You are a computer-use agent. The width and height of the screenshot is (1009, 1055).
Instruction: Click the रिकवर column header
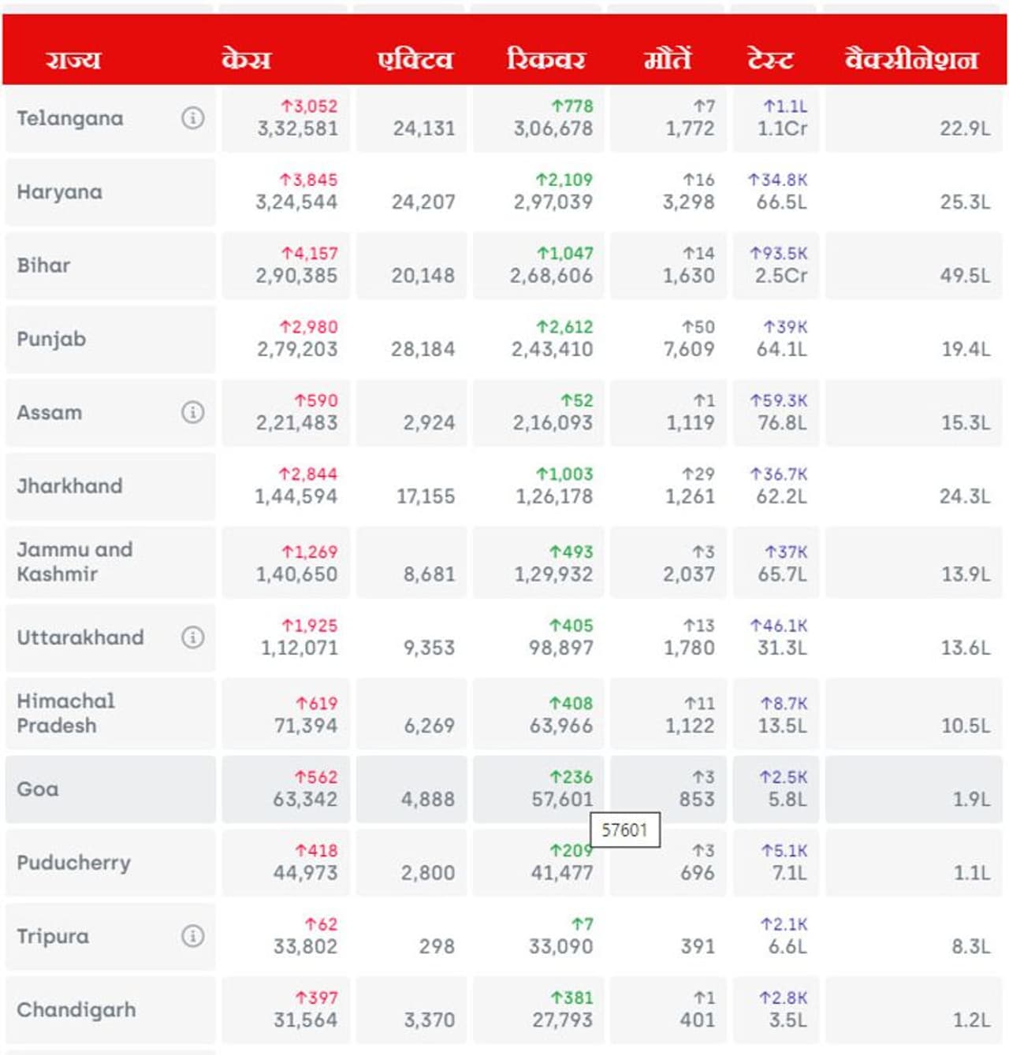coord(545,59)
